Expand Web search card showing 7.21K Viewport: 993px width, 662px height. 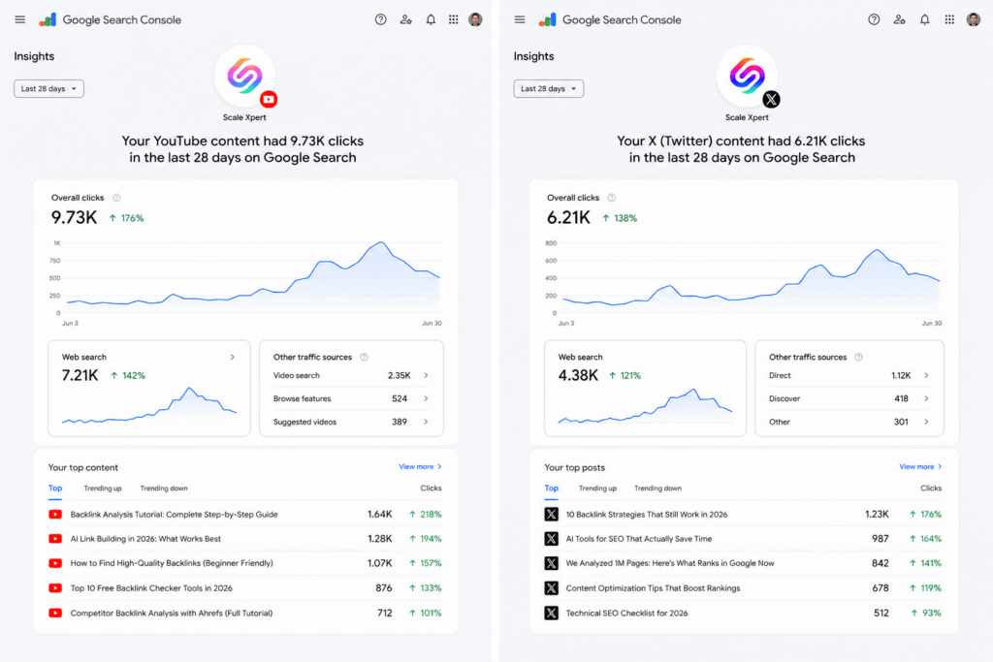[233, 357]
